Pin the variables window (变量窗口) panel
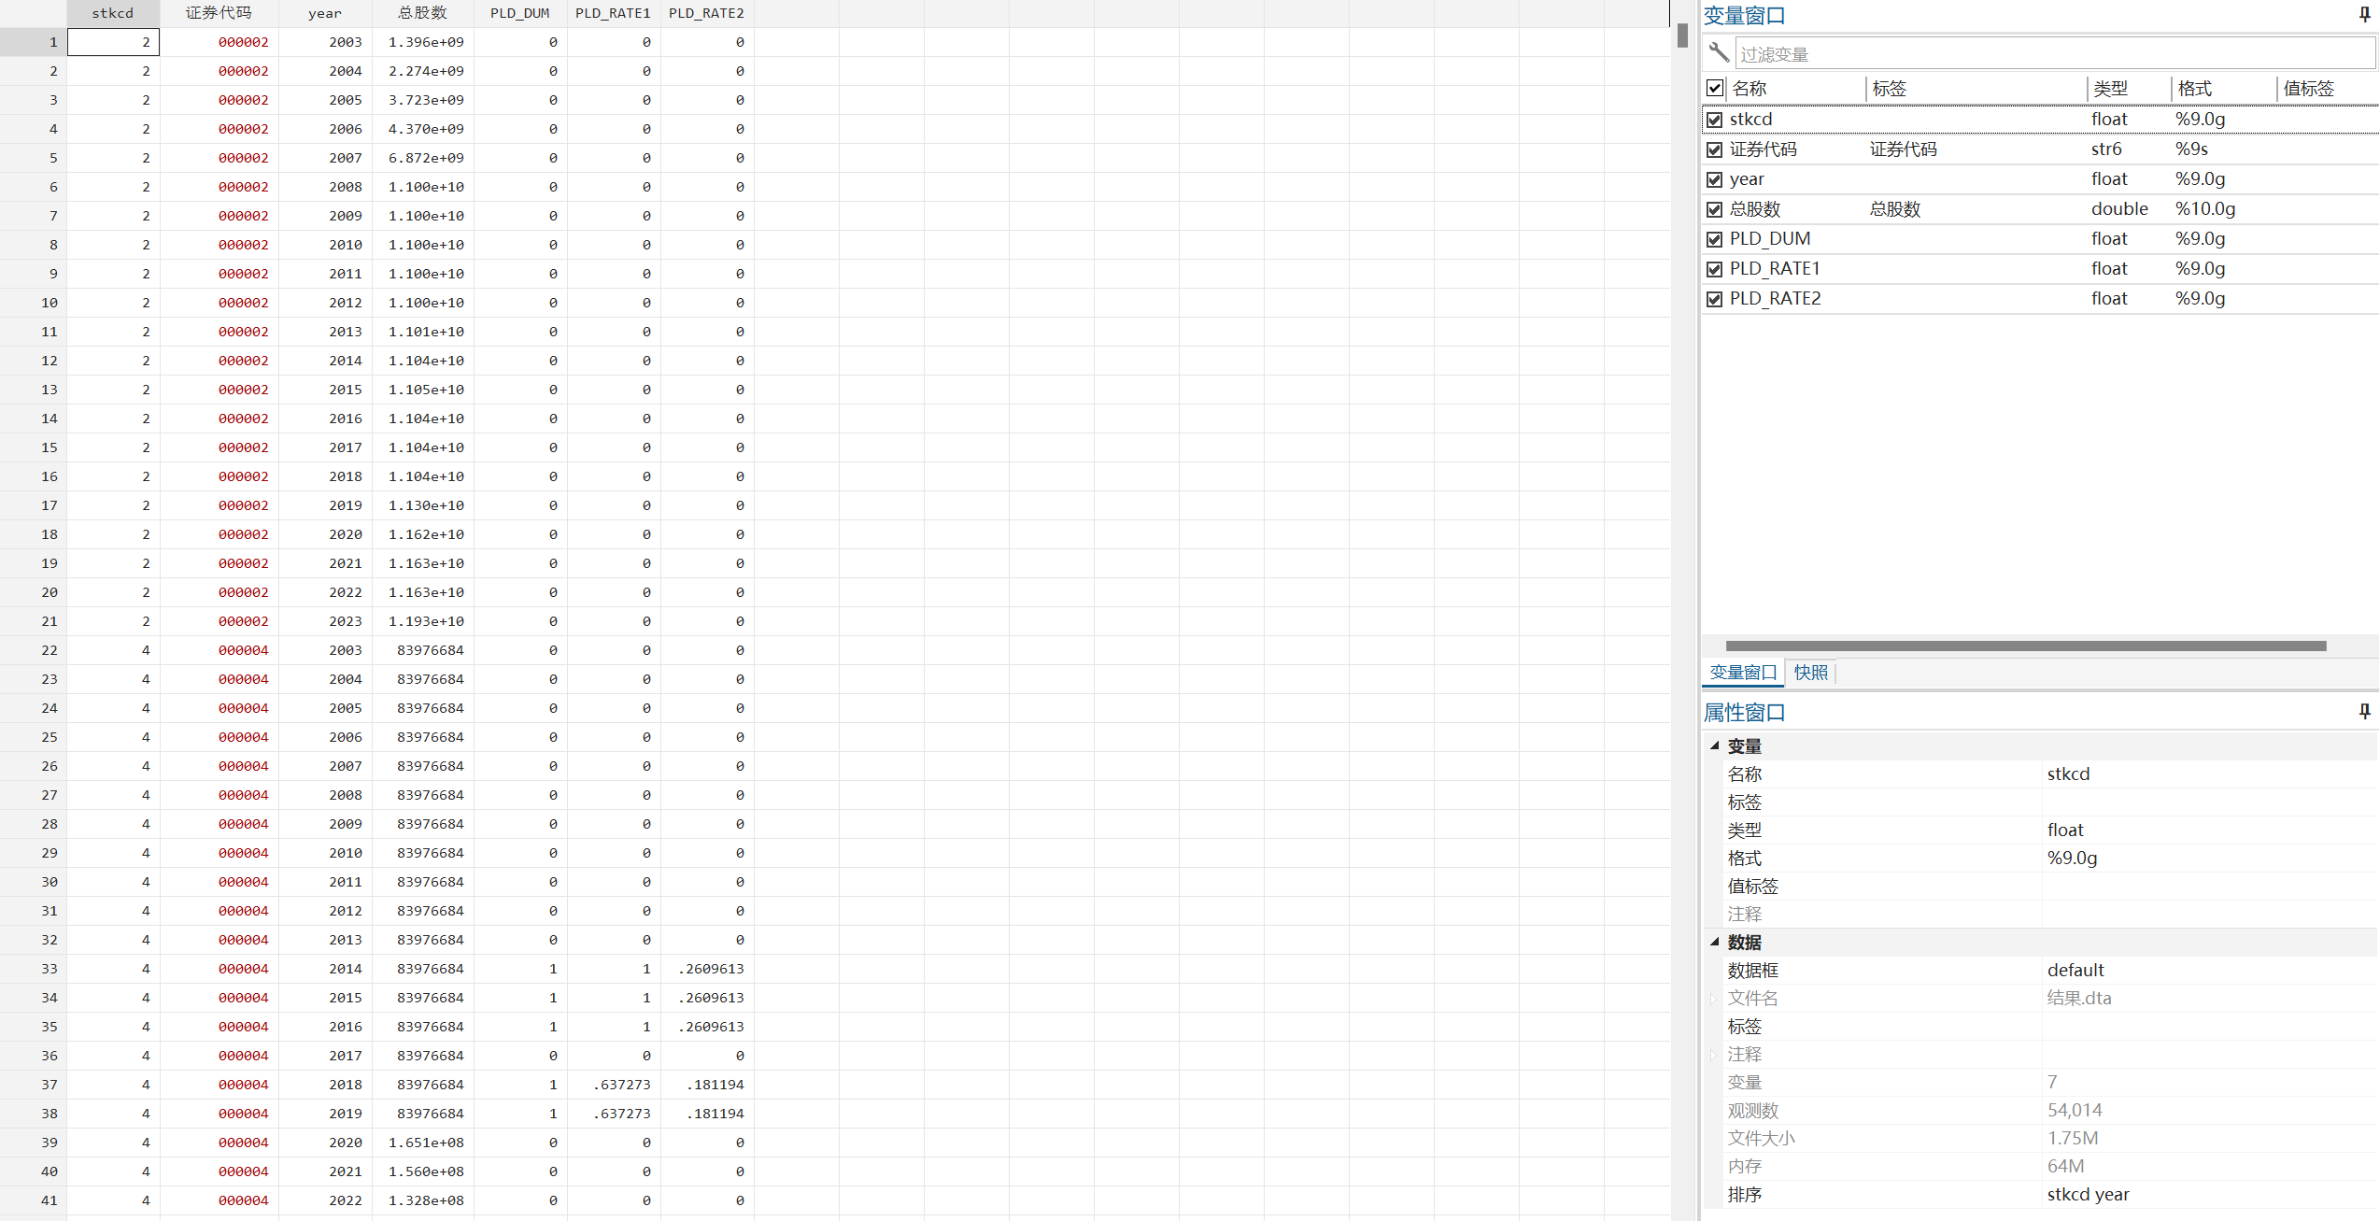Screen dimensions: 2380x1221 click(2364, 15)
